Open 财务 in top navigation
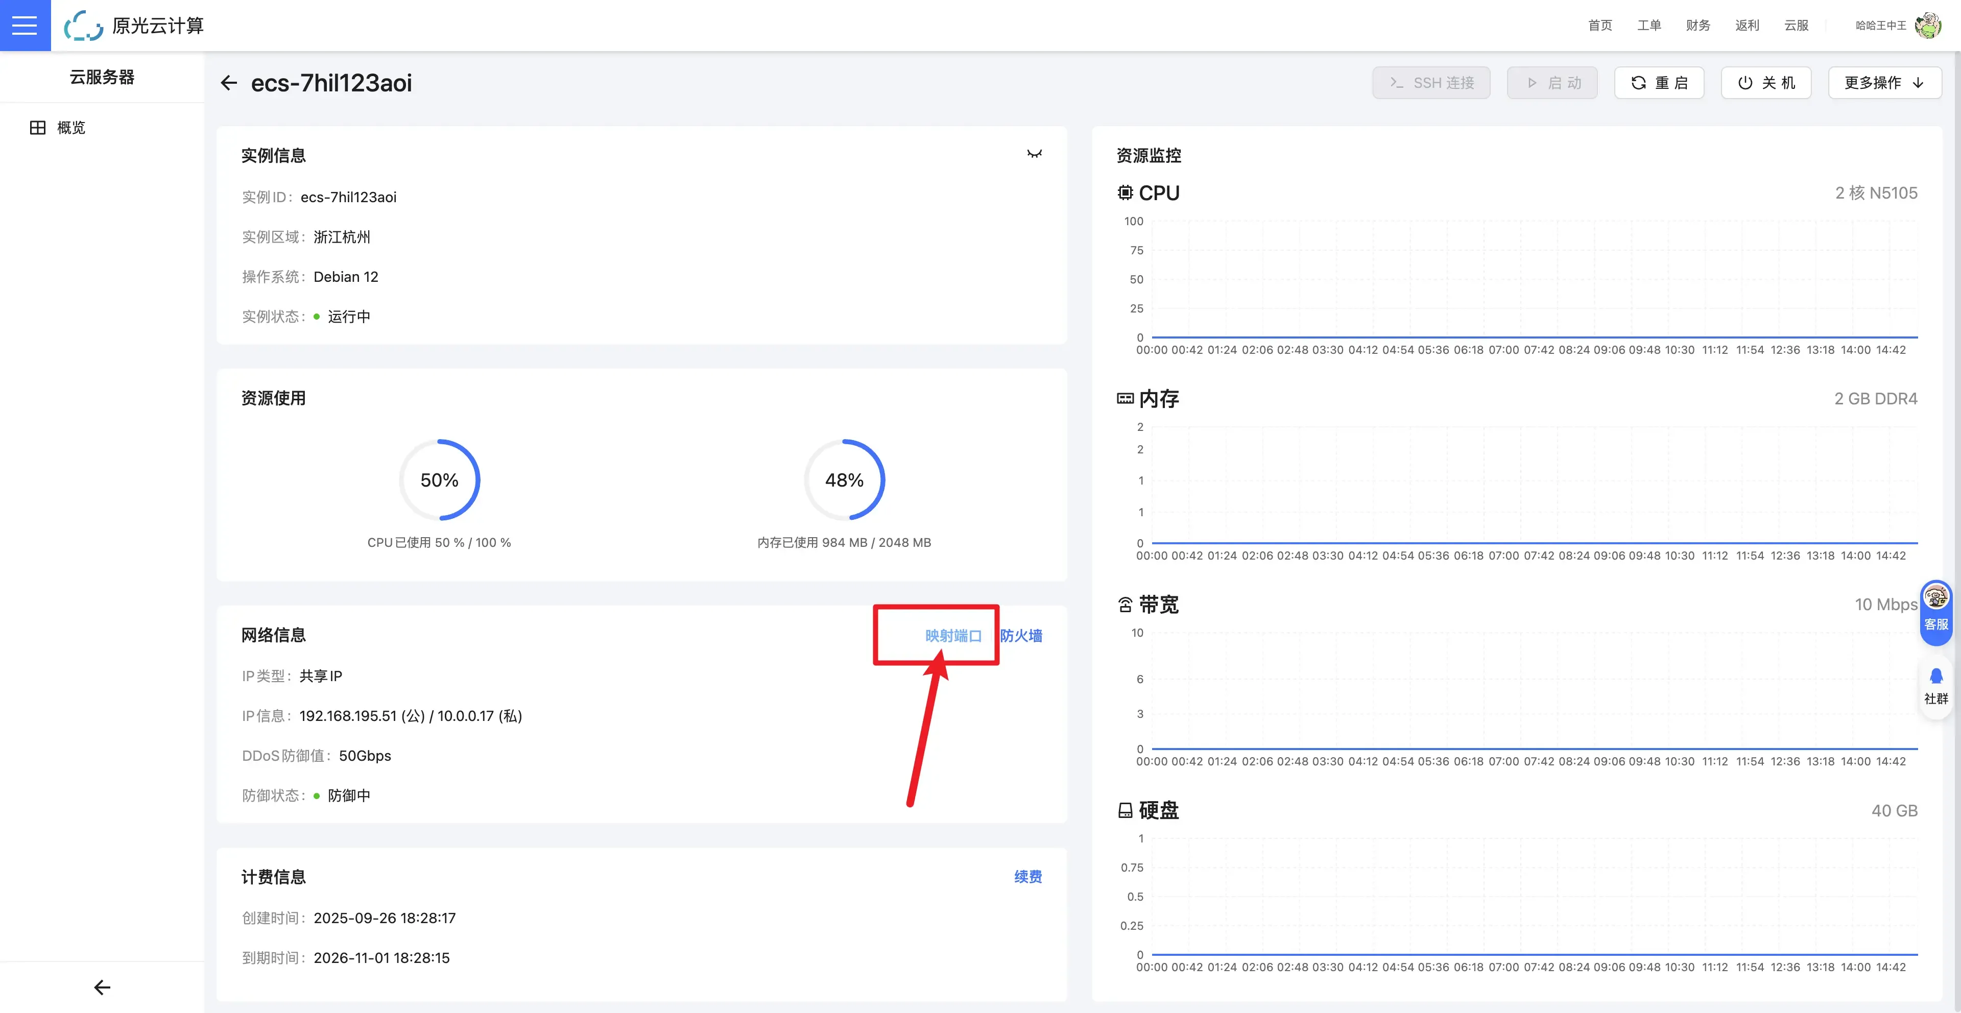 (1697, 25)
